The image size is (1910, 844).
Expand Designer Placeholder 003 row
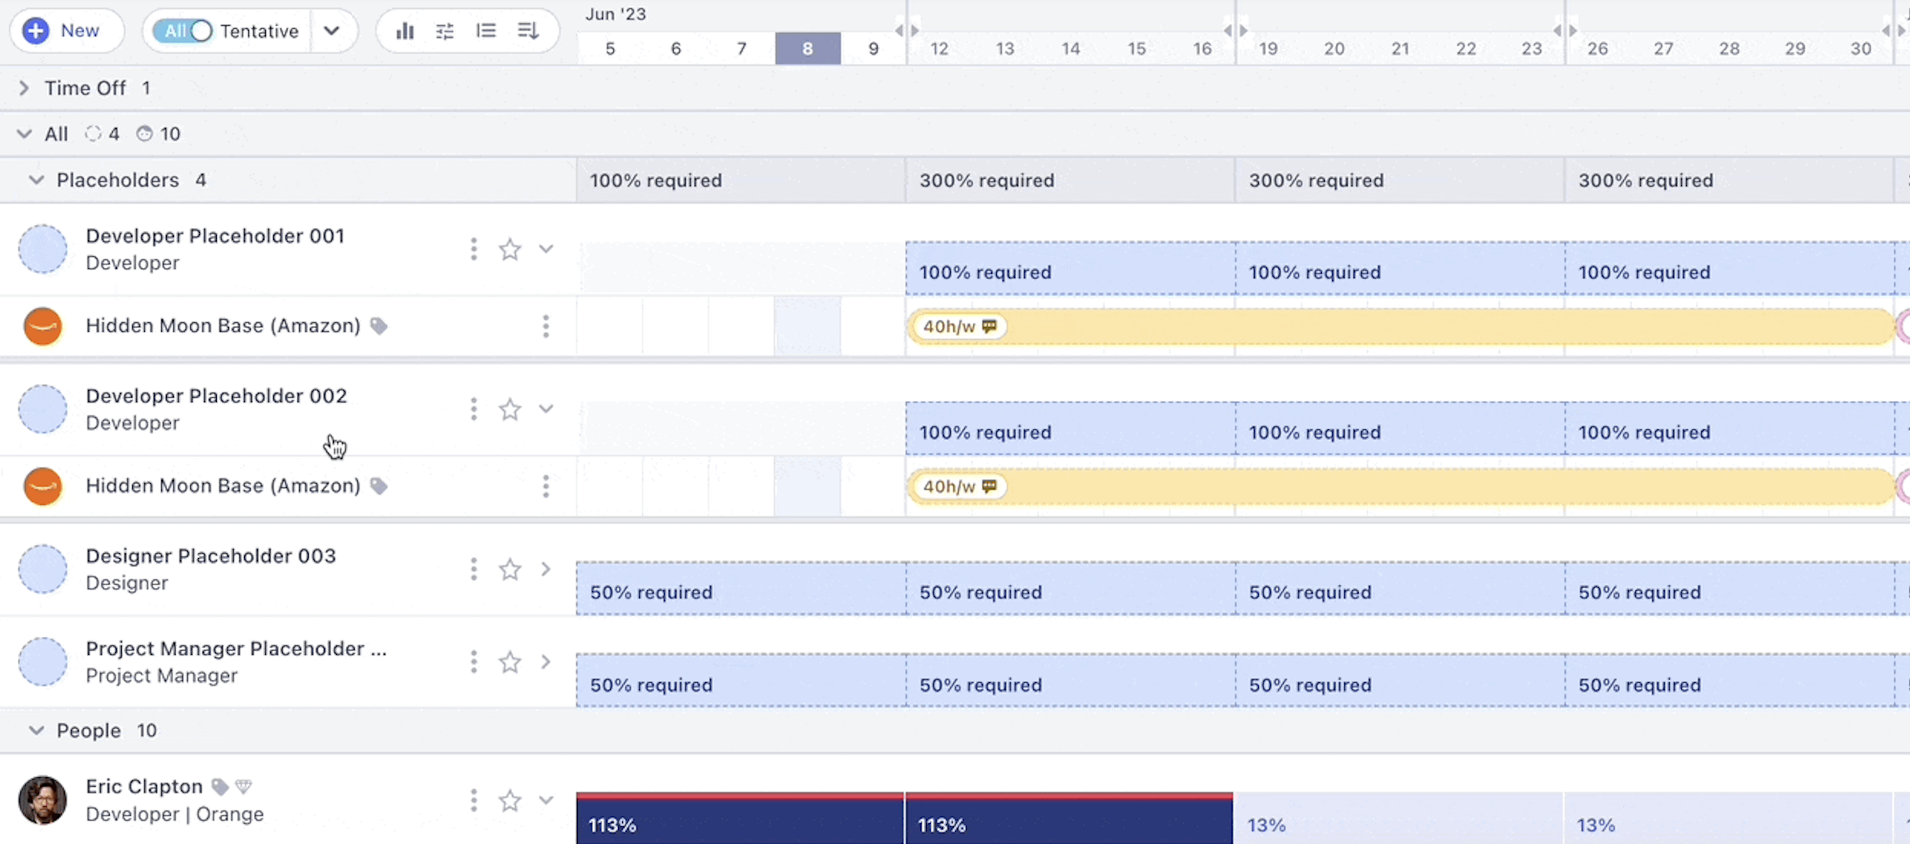click(546, 569)
